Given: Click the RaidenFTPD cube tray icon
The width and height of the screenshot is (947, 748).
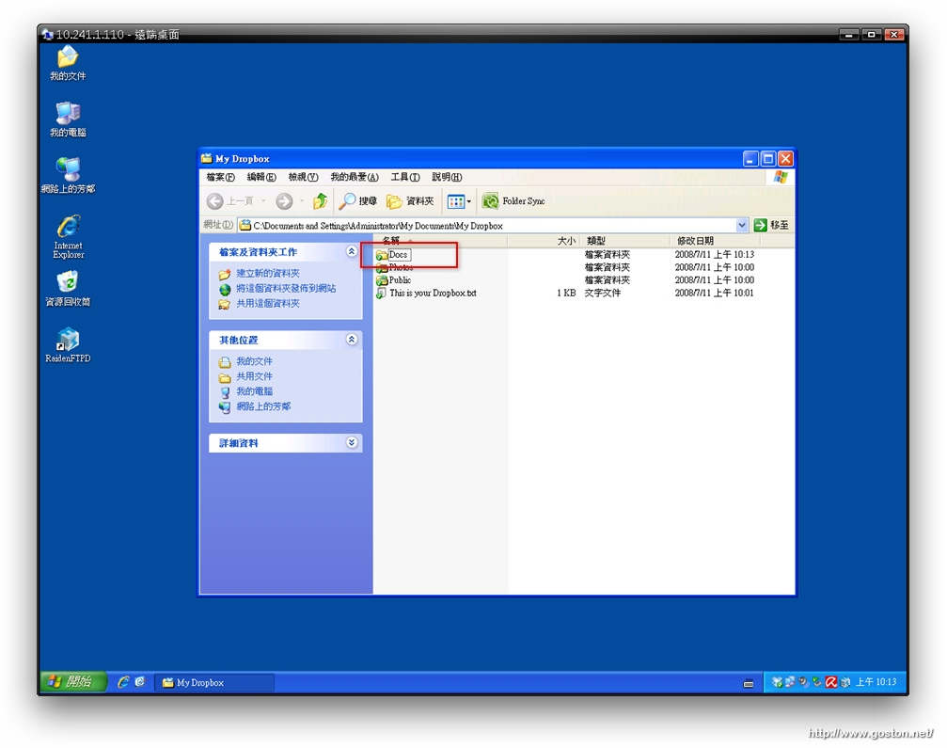Looking at the screenshot, I should coord(845,682).
